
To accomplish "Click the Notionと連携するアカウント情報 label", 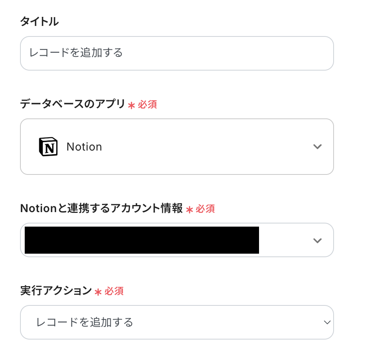I will [x=101, y=209].
